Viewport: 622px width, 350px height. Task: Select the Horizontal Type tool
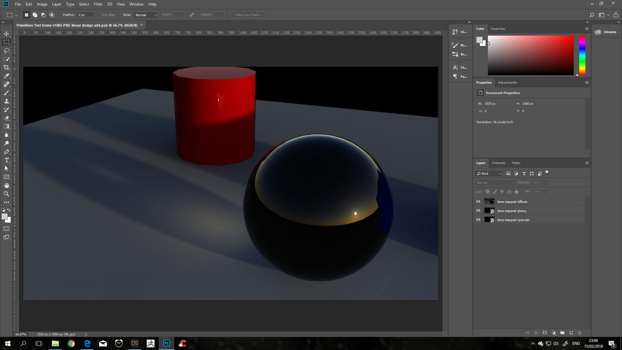coord(6,160)
